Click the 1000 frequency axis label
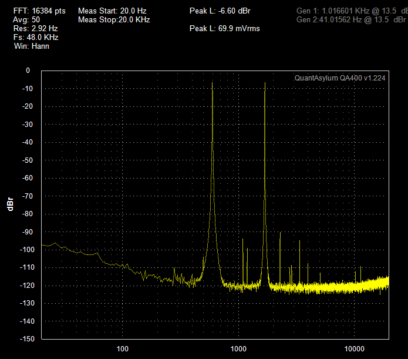Viewport: 408px width, 359px height. pos(238,349)
